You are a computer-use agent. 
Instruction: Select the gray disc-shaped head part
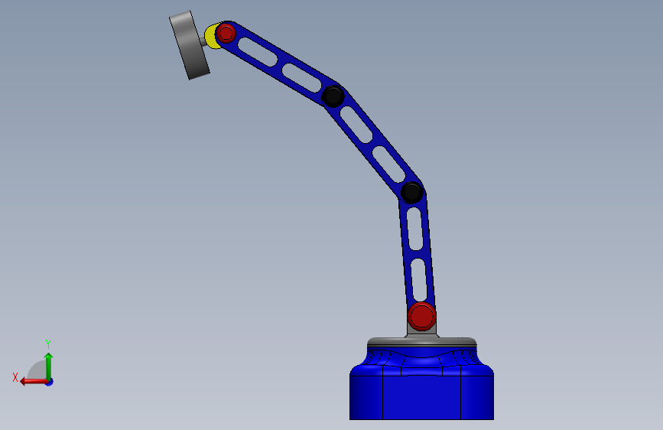[189, 45]
